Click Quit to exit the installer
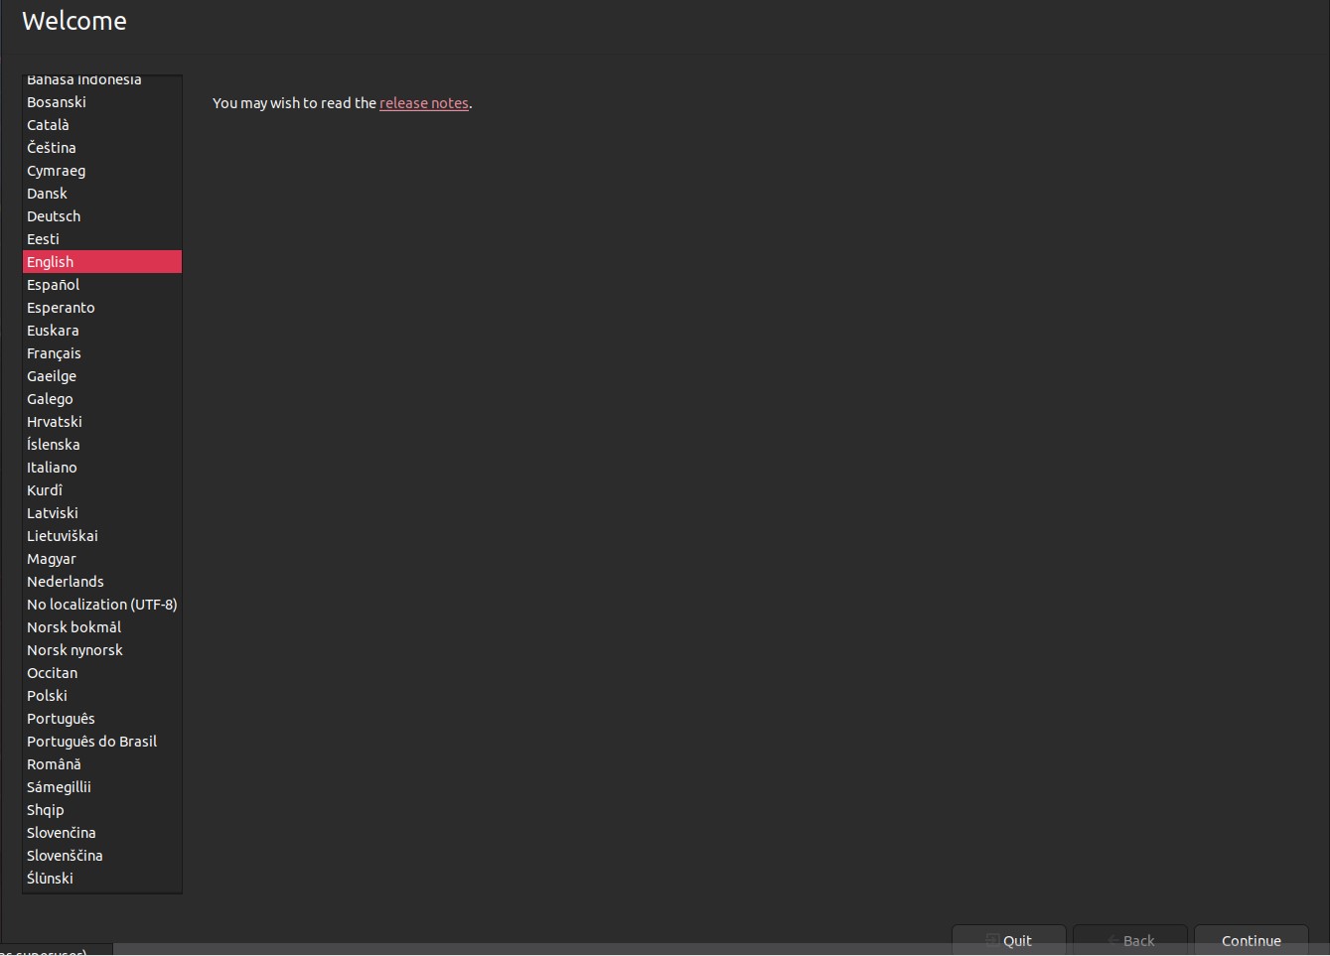Screen dimensions: 1330x956 [x=1009, y=940]
